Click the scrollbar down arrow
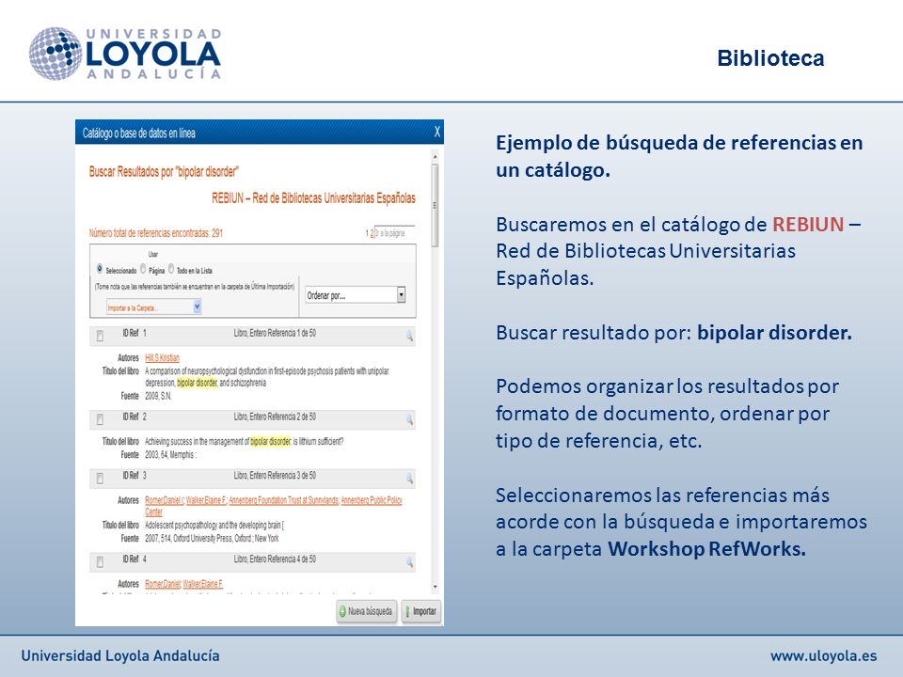This screenshot has height=677, width=903. pos(435,587)
